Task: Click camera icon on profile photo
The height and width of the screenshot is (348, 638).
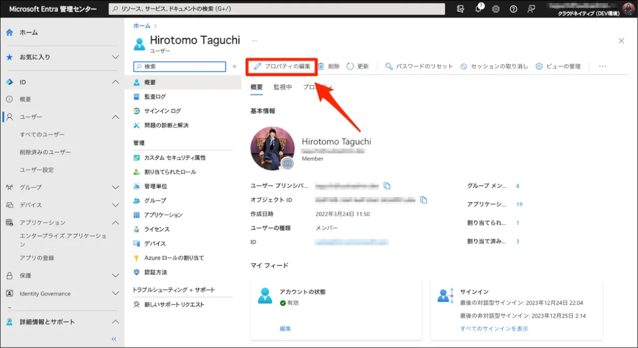Action: [288, 163]
